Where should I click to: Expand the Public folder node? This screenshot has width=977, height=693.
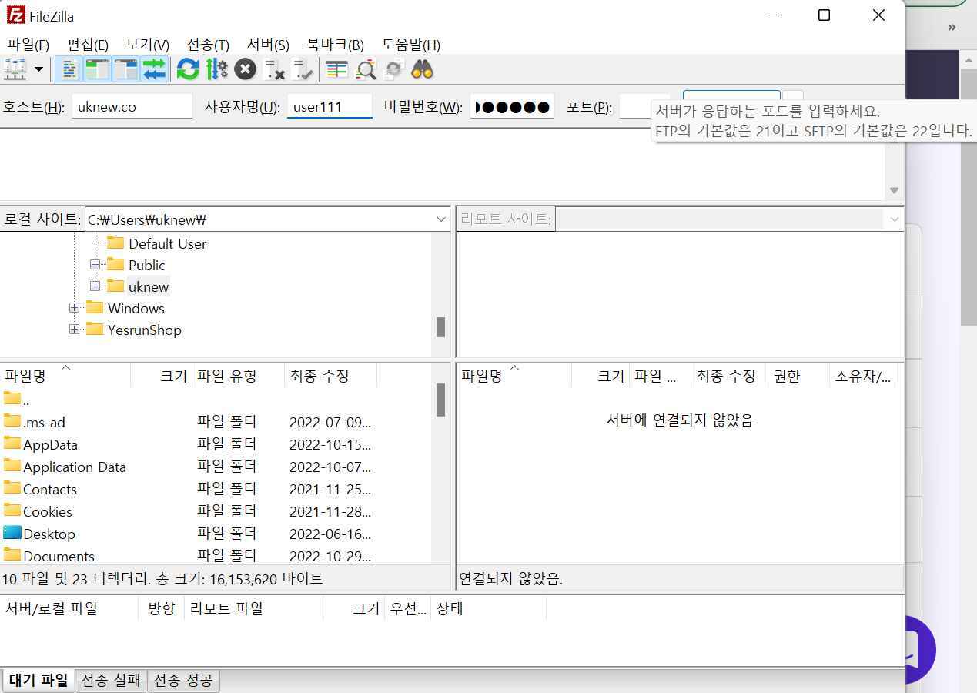(x=95, y=265)
